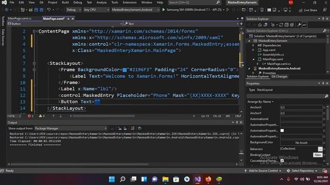The height and width of the screenshot is (185, 330).
Task: Click Select Repository button
Action: 302,171
